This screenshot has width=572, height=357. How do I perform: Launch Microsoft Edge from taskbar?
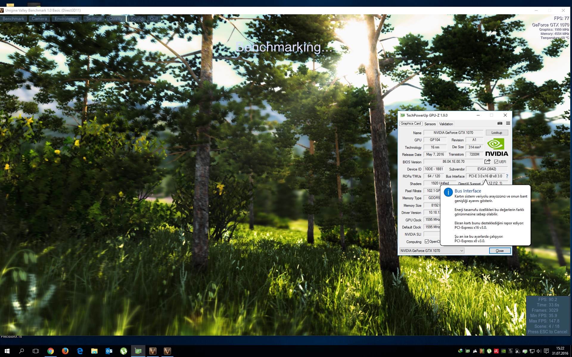(x=80, y=351)
